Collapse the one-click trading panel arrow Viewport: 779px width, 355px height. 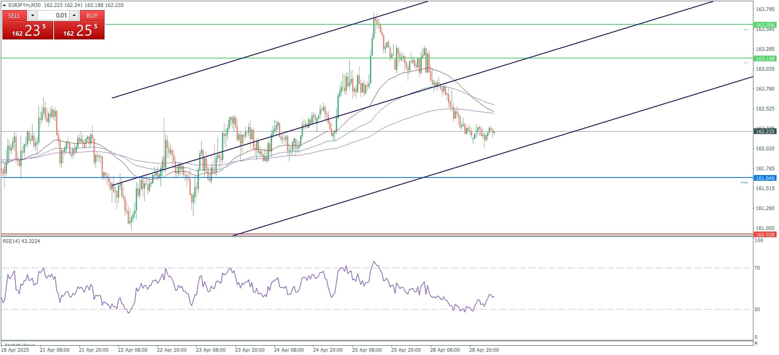4,5
